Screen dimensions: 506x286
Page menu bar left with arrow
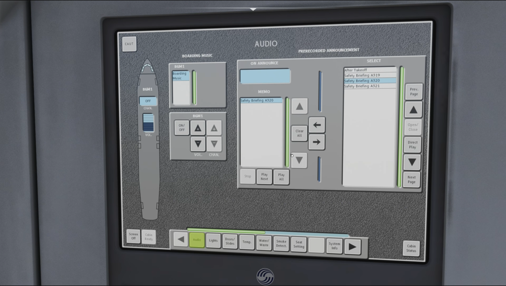click(x=181, y=240)
